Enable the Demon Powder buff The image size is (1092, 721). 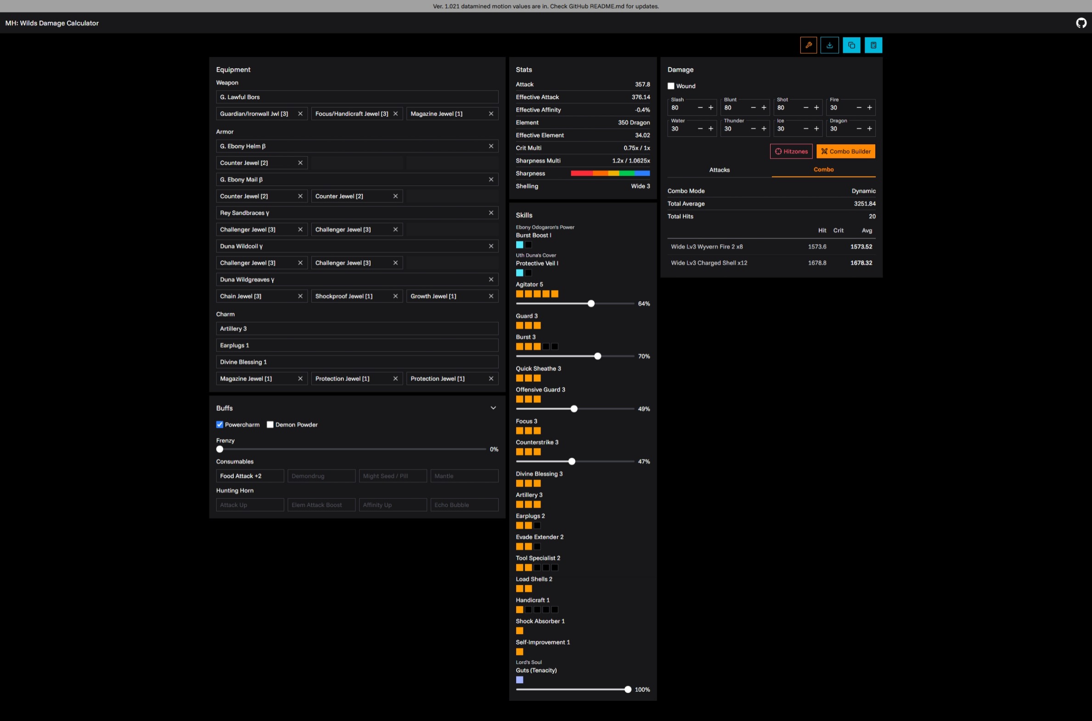(x=270, y=425)
